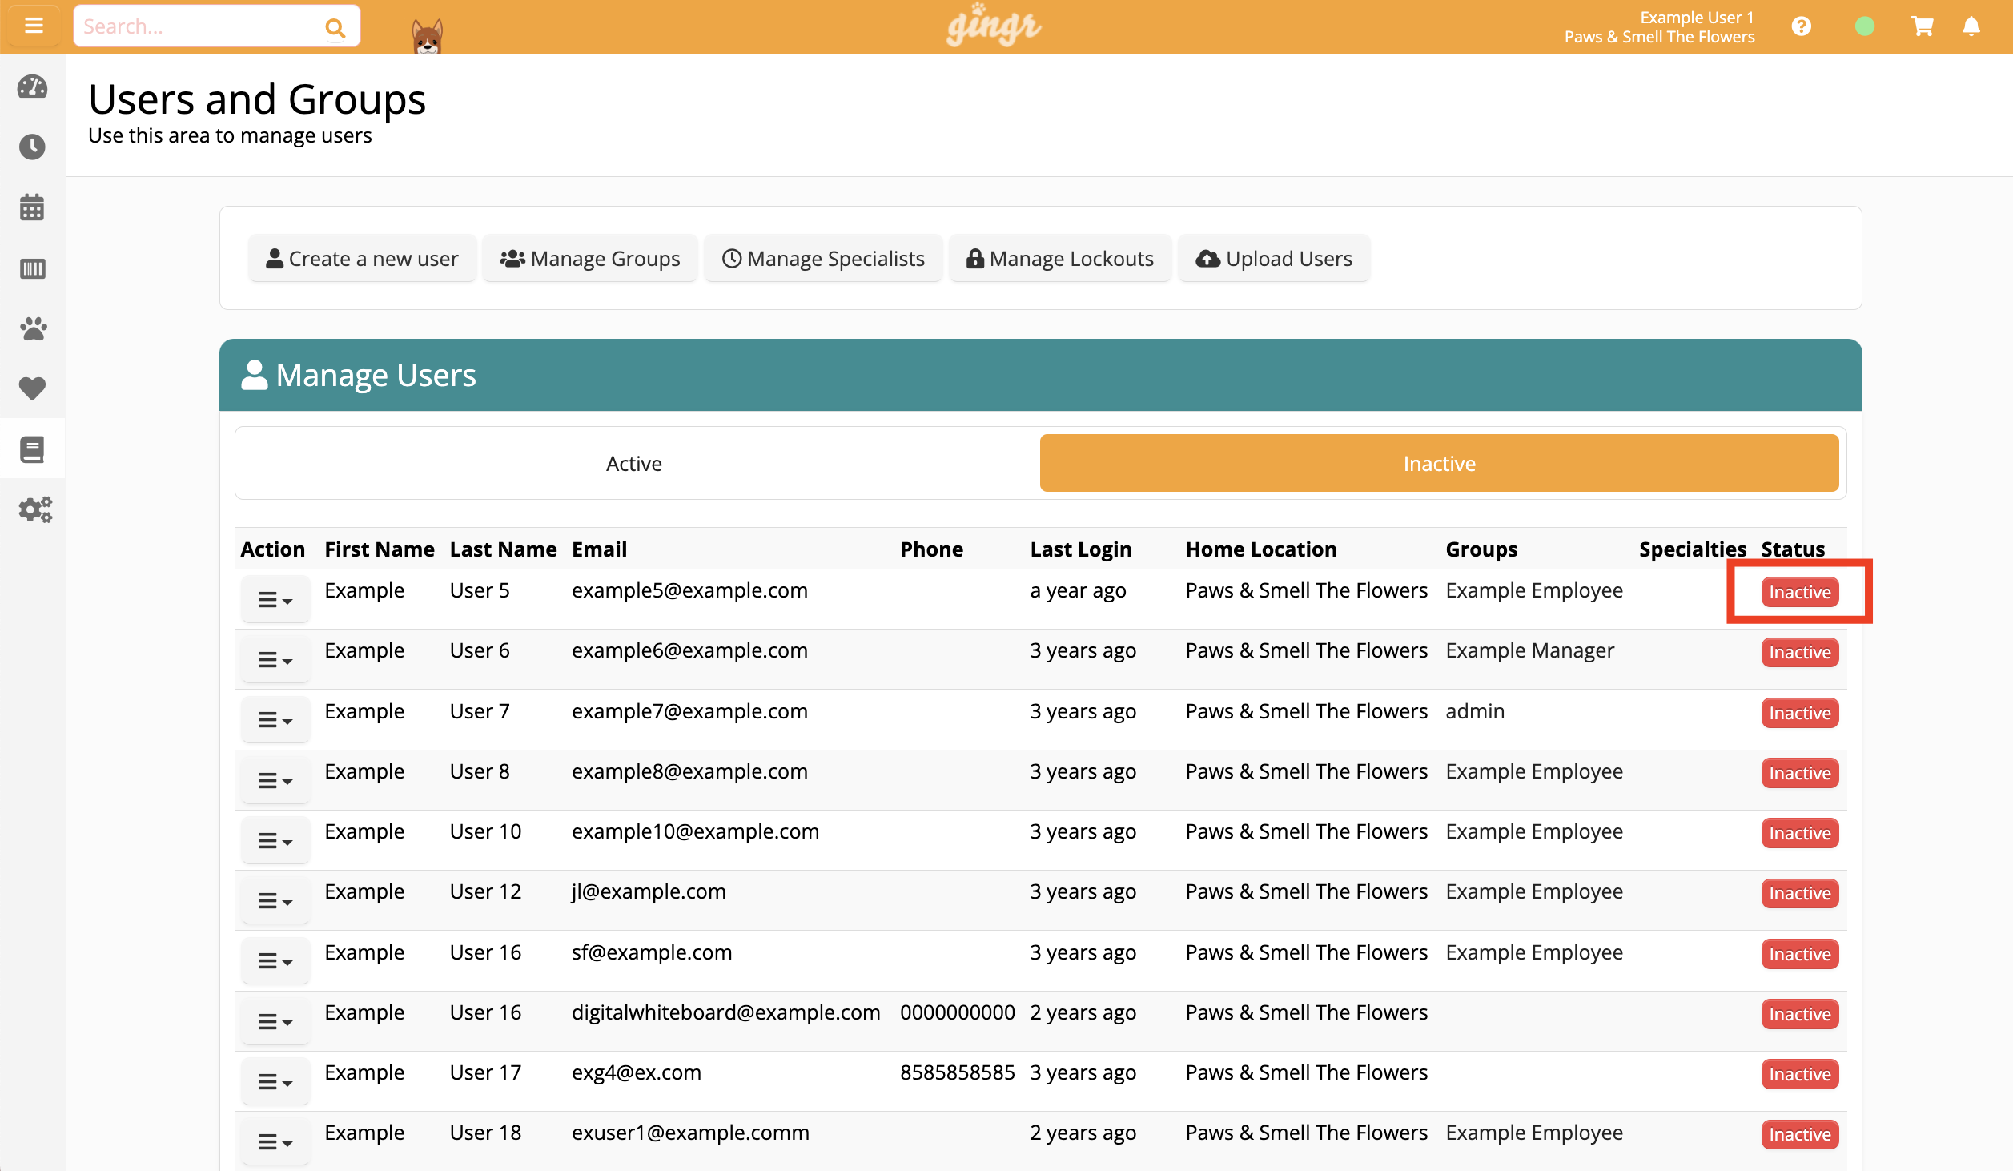Expand the action menu for User 7
This screenshot has width=2013, height=1171.
[x=275, y=719]
